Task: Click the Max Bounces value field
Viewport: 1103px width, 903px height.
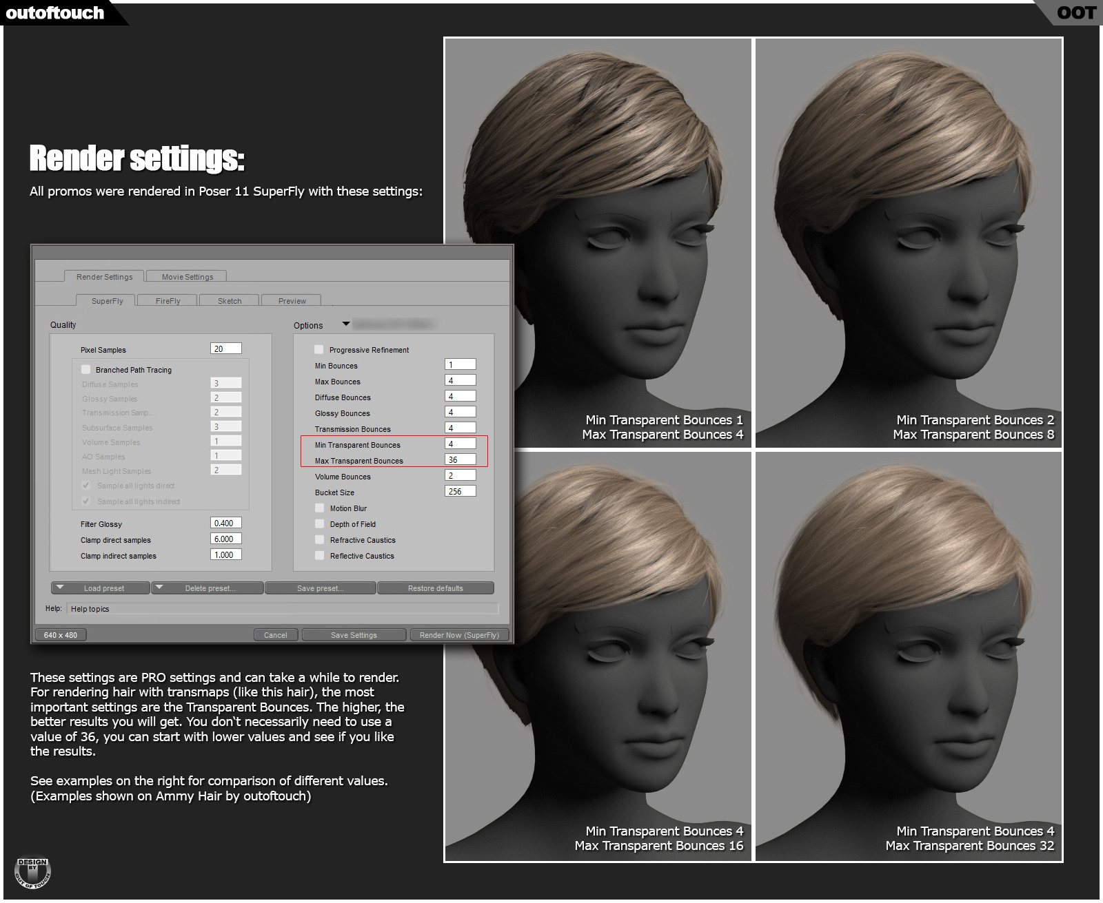Action: [461, 380]
